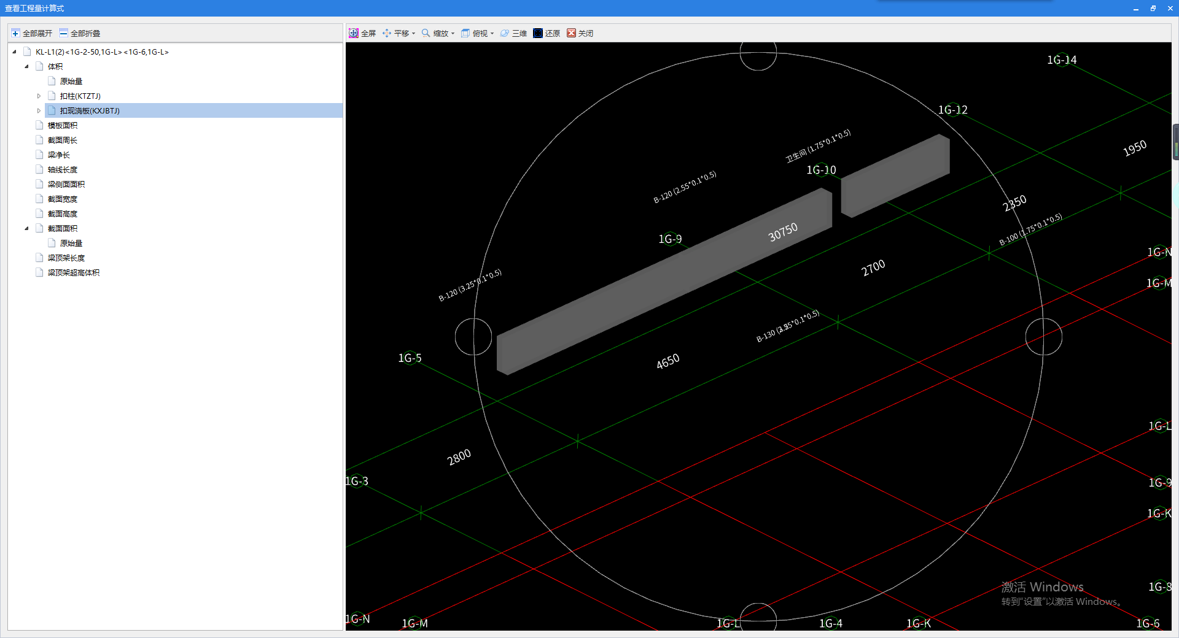
Task: Click the Collapse All minus icon
Action: click(63, 33)
